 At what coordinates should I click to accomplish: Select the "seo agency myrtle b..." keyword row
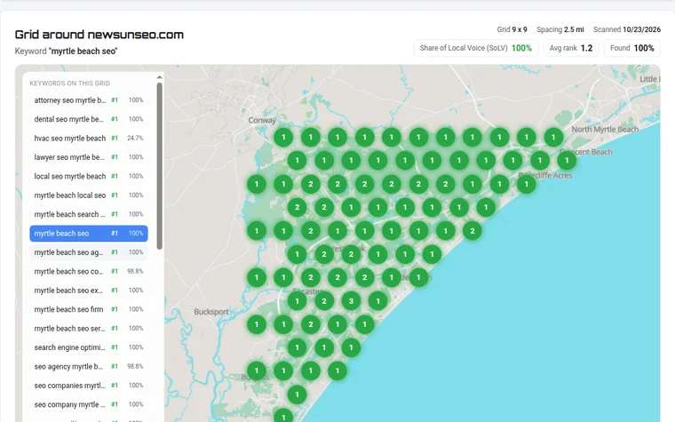click(x=89, y=366)
